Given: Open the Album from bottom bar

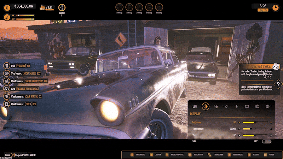Looking at the screenshot, I should pyautogui.click(x=155, y=155).
